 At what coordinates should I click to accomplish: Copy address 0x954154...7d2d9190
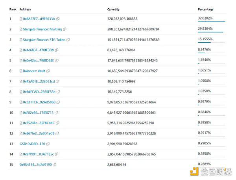click(55, 165)
